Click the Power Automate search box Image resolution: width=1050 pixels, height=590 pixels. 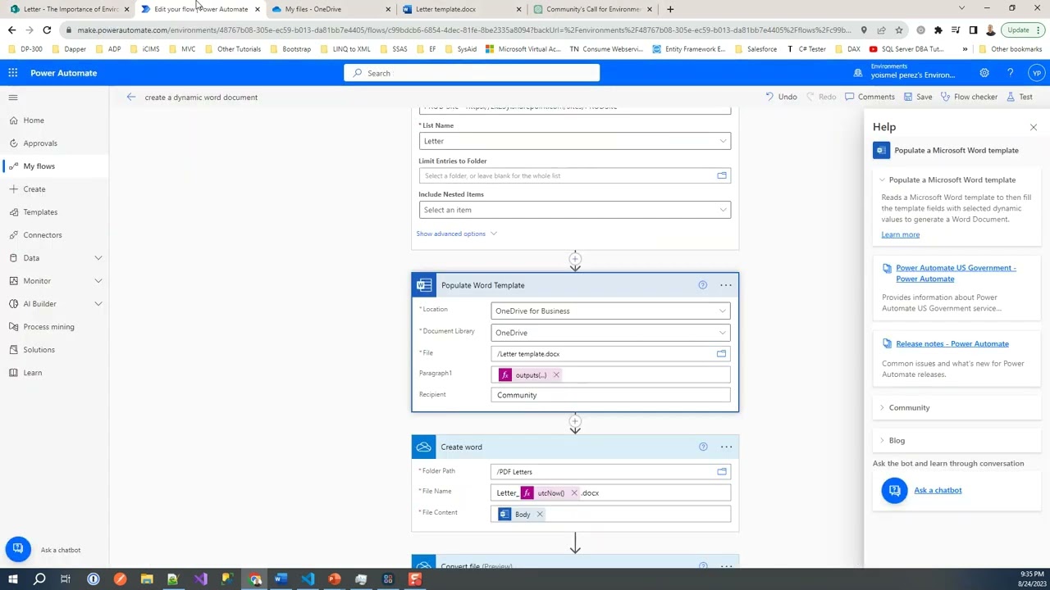pos(472,73)
